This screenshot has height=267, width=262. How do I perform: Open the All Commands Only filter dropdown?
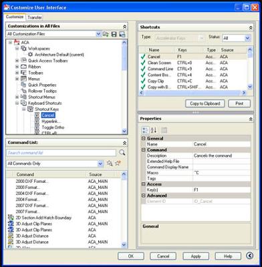(100, 164)
